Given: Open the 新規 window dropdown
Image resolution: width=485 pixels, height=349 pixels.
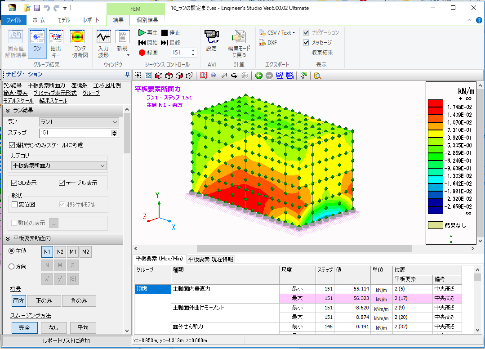Looking at the screenshot, I should pos(123,43).
